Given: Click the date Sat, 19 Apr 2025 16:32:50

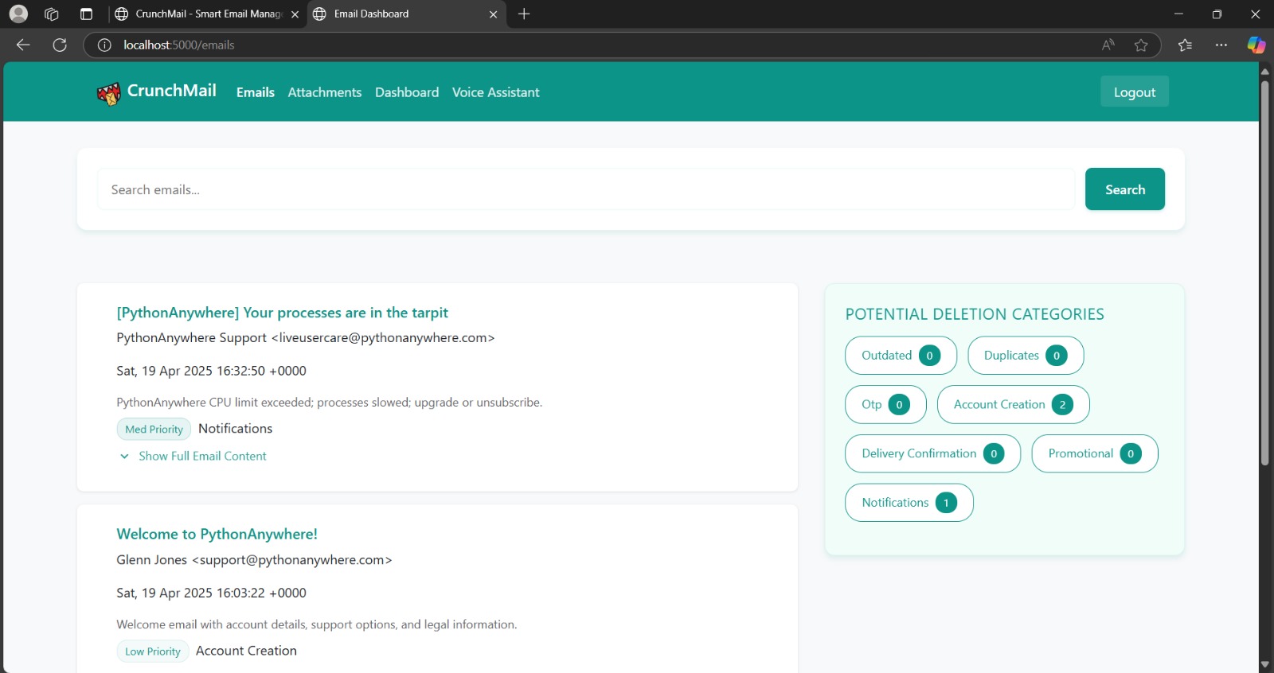Looking at the screenshot, I should pyautogui.click(x=211, y=371).
